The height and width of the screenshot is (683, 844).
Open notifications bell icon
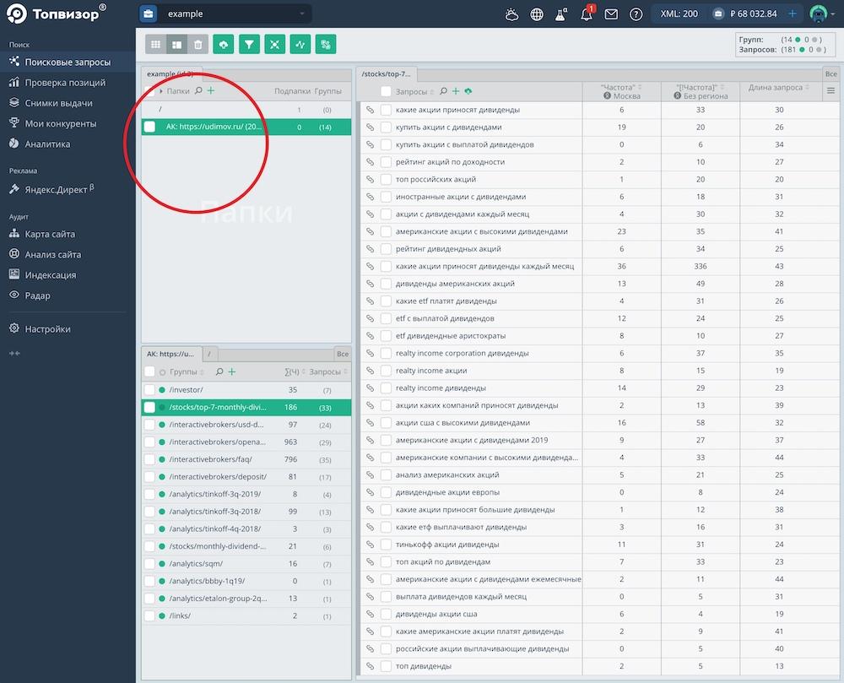[x=587, y=14]
